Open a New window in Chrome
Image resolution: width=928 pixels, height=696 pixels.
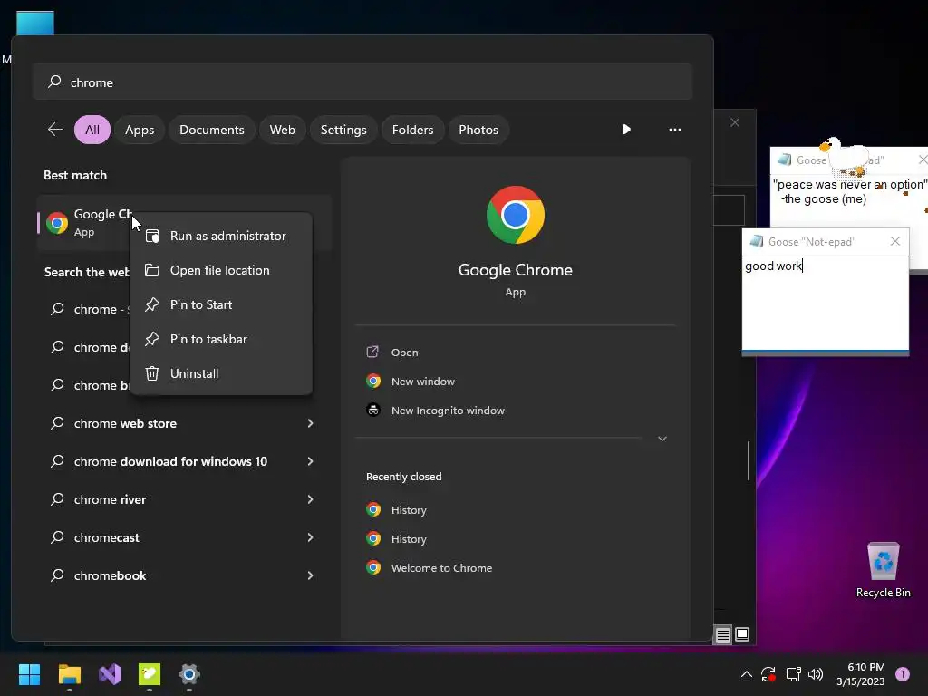tap(422, 382)
